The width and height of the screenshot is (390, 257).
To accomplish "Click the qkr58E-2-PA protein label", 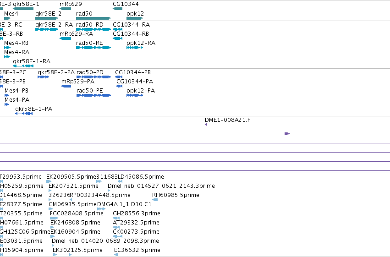I will (x=56, y=72).
